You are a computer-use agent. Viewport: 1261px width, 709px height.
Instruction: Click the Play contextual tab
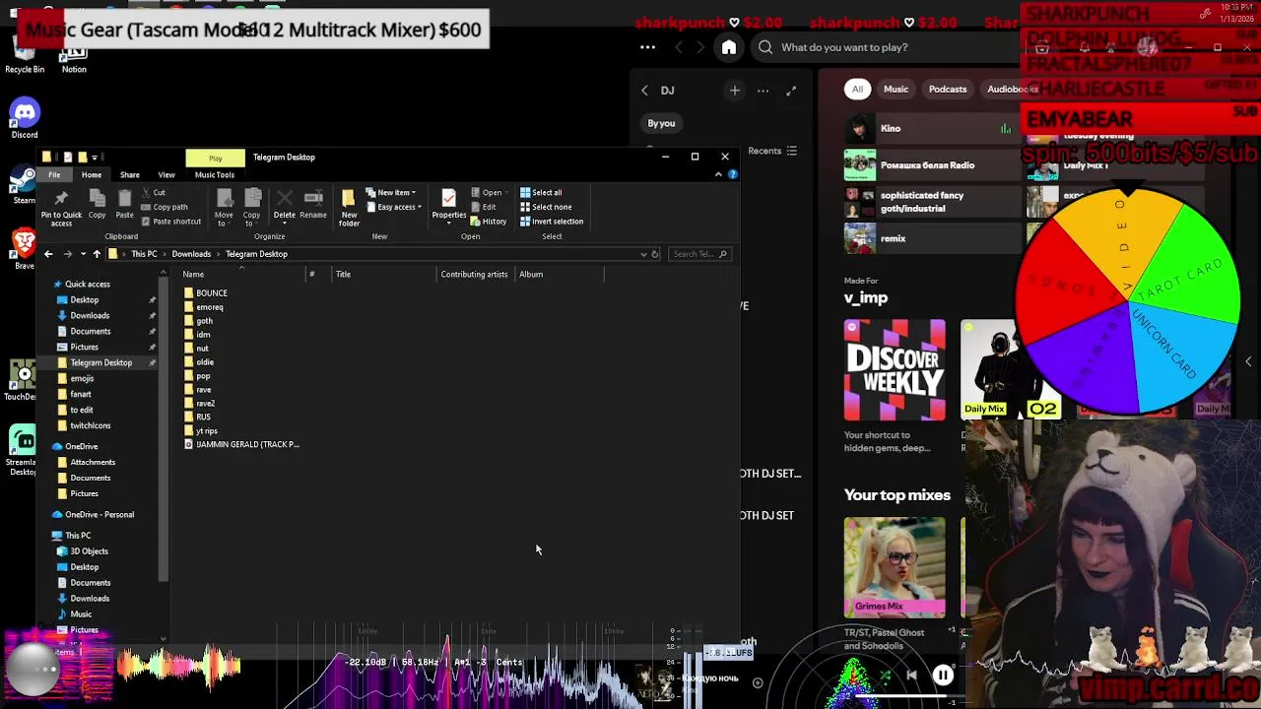215,158
